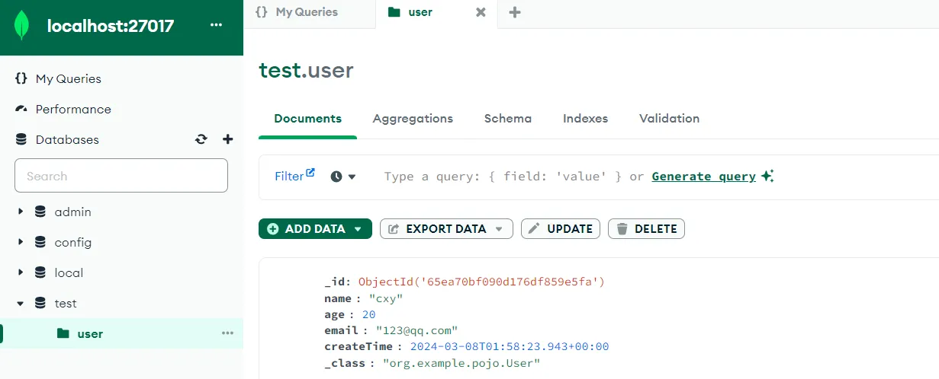Click the MongoDB leaf logo
The width and height of the screenshot is (939, 379).
pyautogui.click(x=21, y=27)
